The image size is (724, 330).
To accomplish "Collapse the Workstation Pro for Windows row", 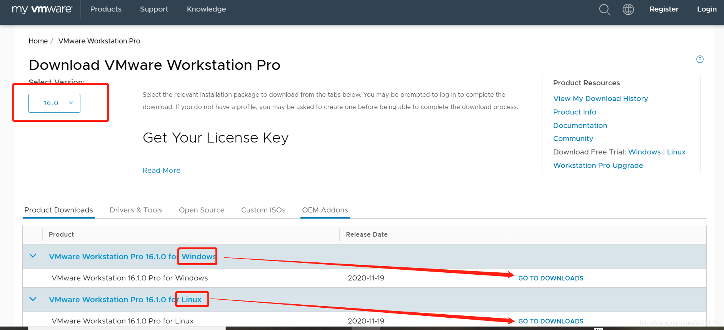I will [33, 256].
